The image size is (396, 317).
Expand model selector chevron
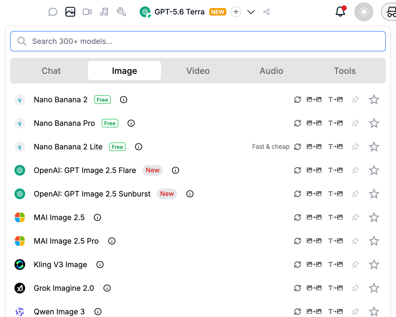tap(251, 12)
